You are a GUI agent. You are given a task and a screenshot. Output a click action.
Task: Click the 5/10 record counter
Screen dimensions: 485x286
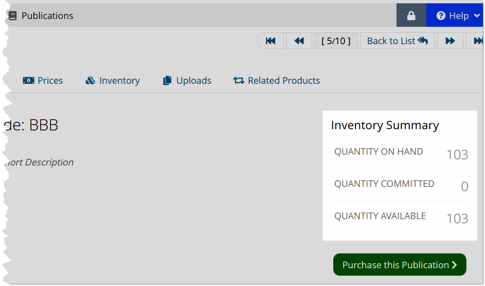pyautogui.click(x=336, y=41)
